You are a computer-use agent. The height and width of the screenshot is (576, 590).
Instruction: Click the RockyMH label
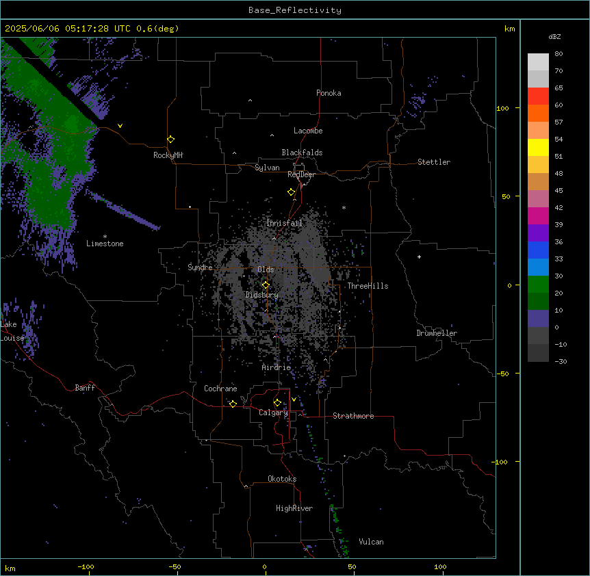pos(168,155)
